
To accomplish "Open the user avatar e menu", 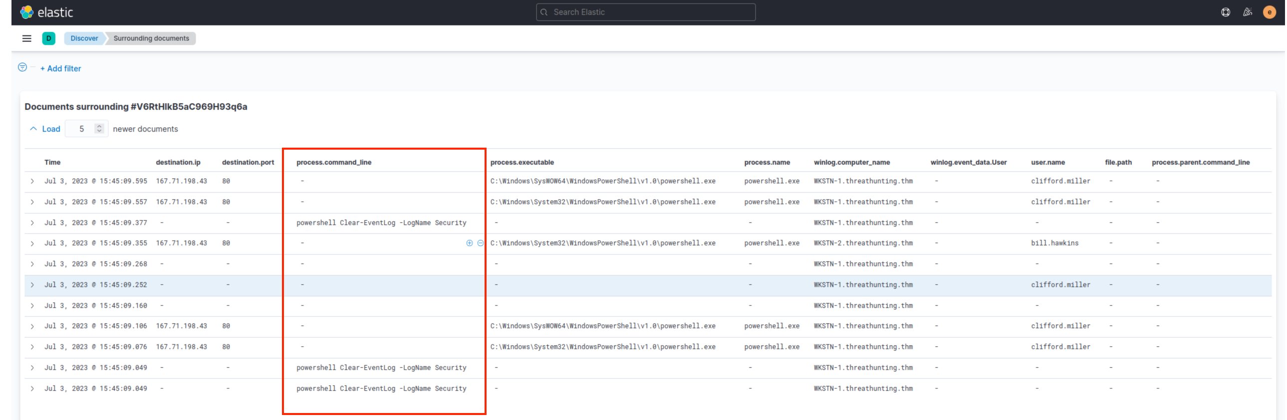I will 1270,12.
